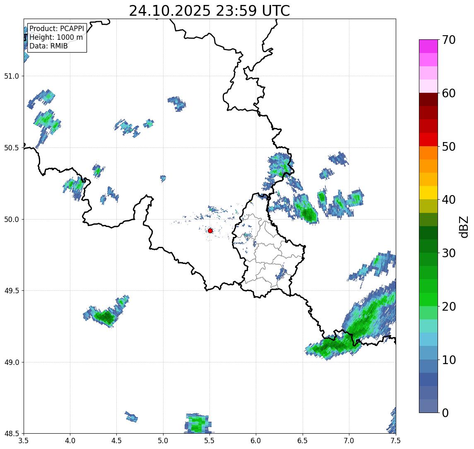Screen dimensions: 474x449
Task: Click the latitude tick label 49.5
Action: click(x=12, y=291)
